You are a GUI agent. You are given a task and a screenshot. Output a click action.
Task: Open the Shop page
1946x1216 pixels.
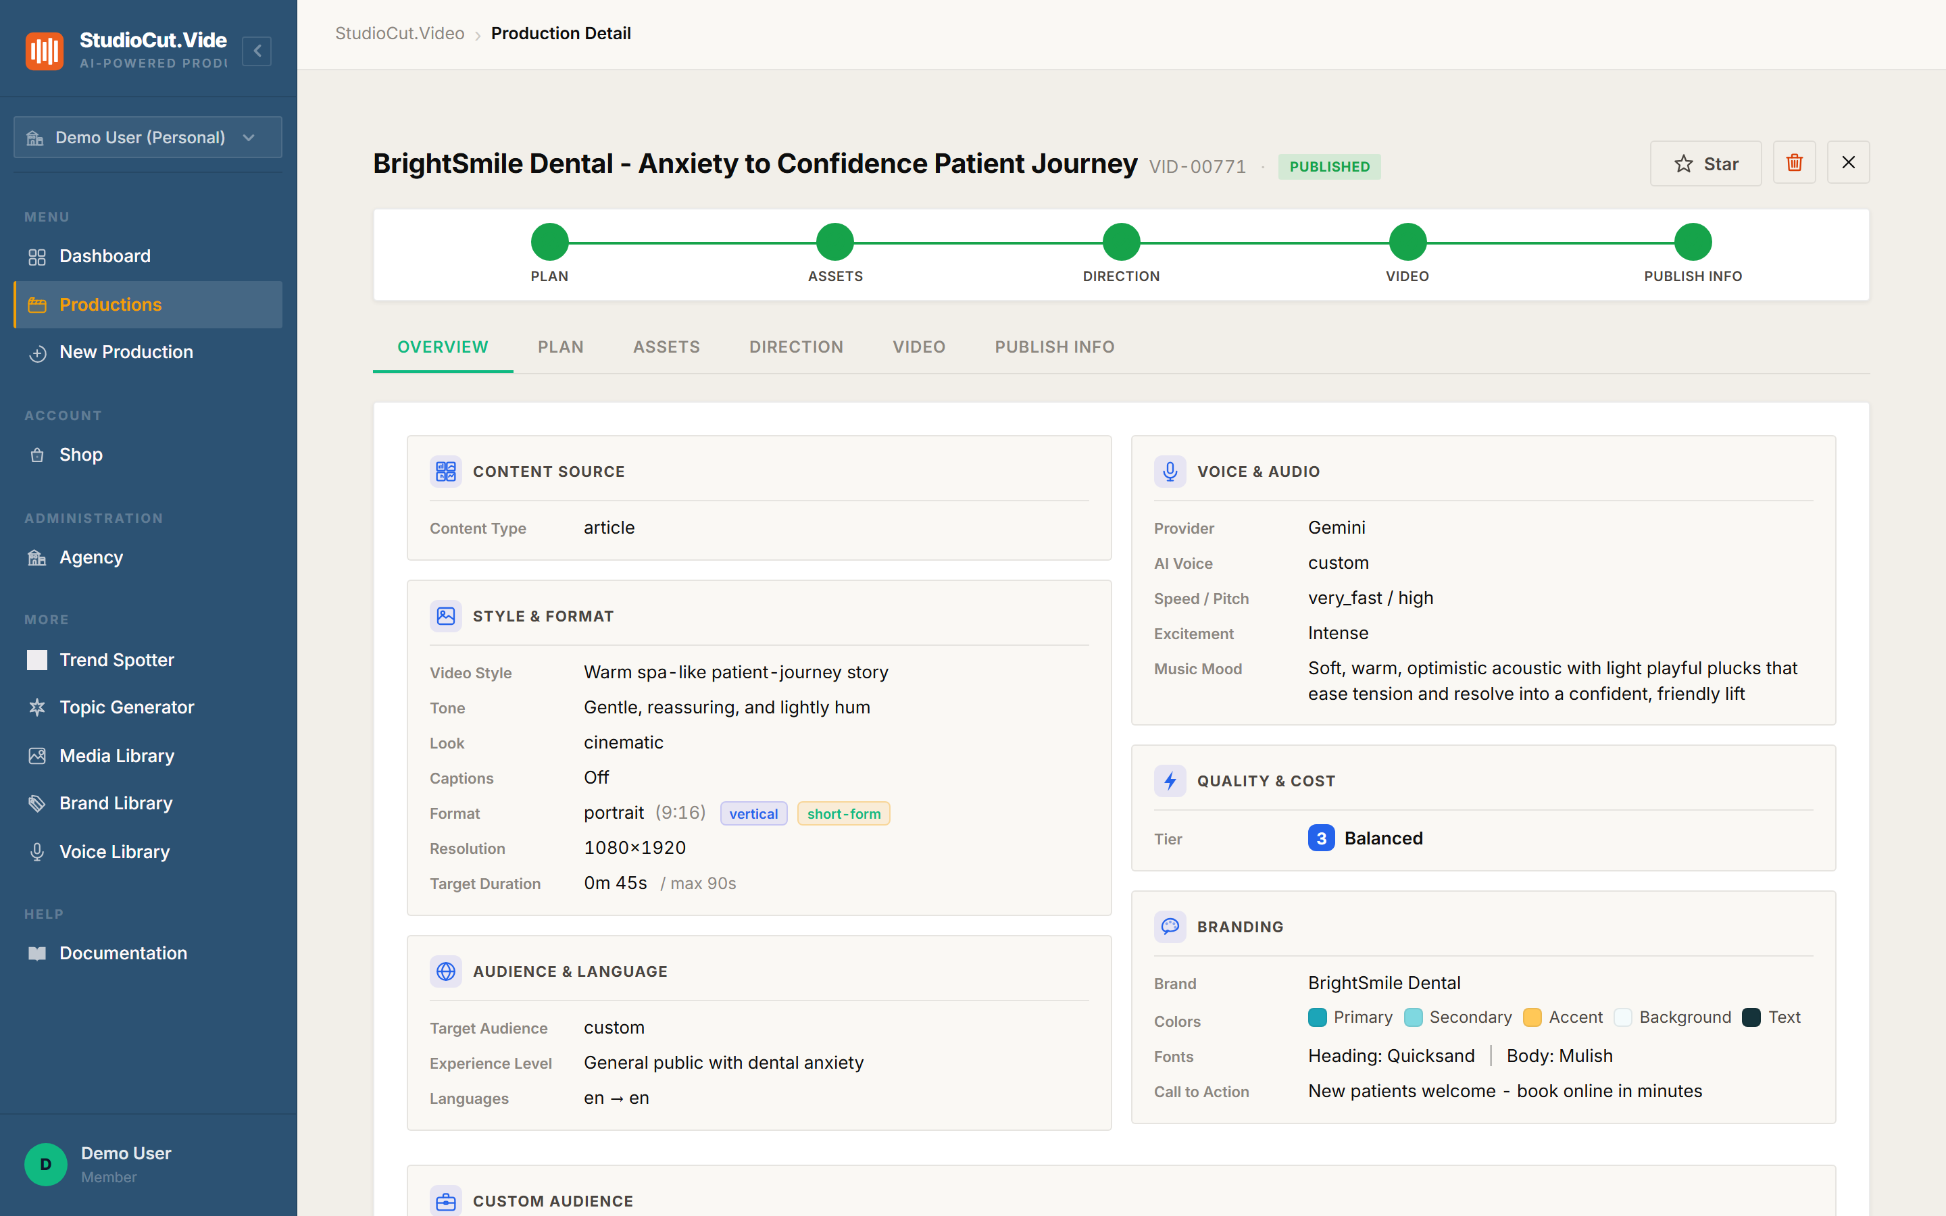tap(148, 455)
